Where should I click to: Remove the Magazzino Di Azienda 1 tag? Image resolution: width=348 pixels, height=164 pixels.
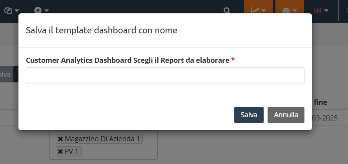pyautogui.click(x=60, y=139)
